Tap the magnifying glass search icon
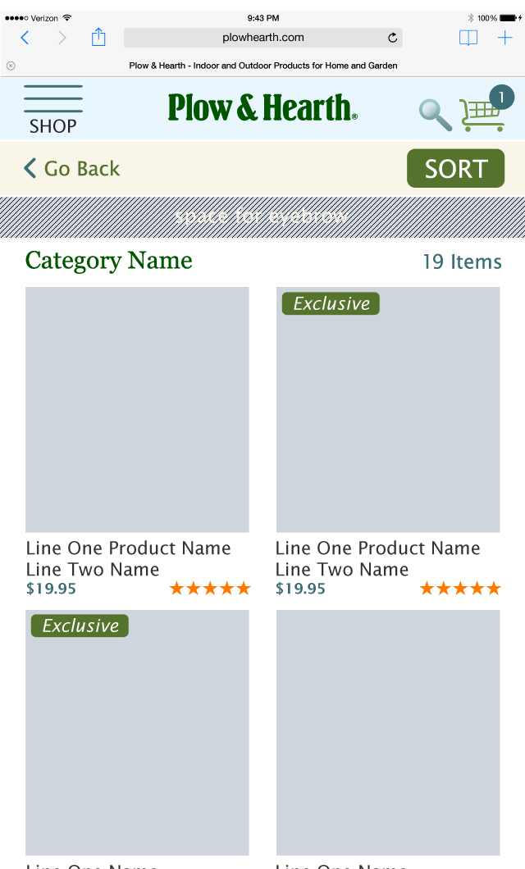525x869 pixels. 435,115
